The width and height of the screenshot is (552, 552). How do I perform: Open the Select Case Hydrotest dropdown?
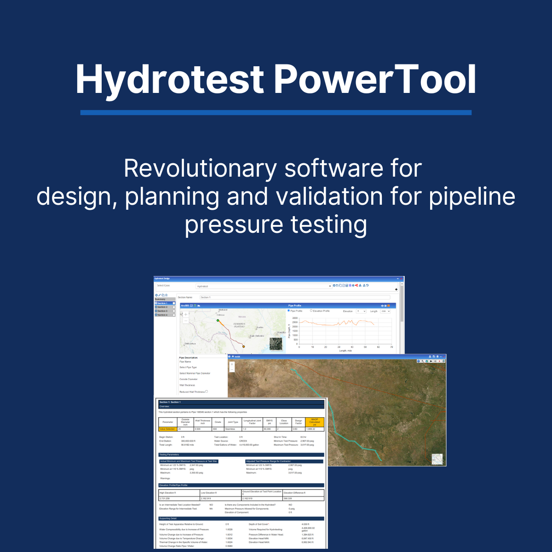330,286
